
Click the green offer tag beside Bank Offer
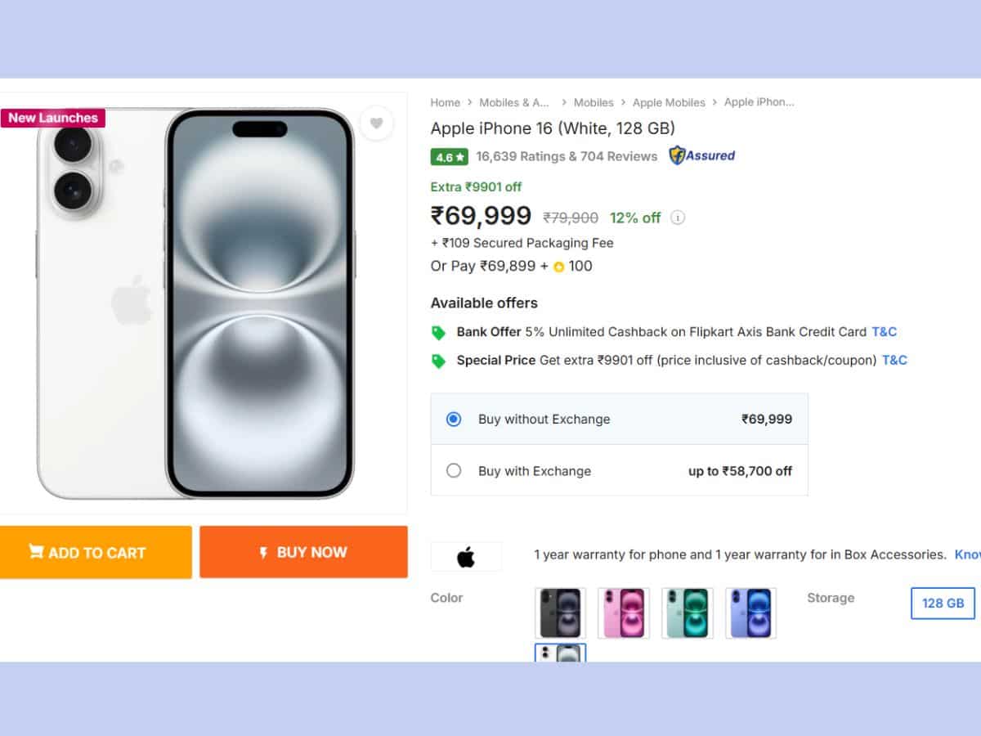(x=439, y=332)
